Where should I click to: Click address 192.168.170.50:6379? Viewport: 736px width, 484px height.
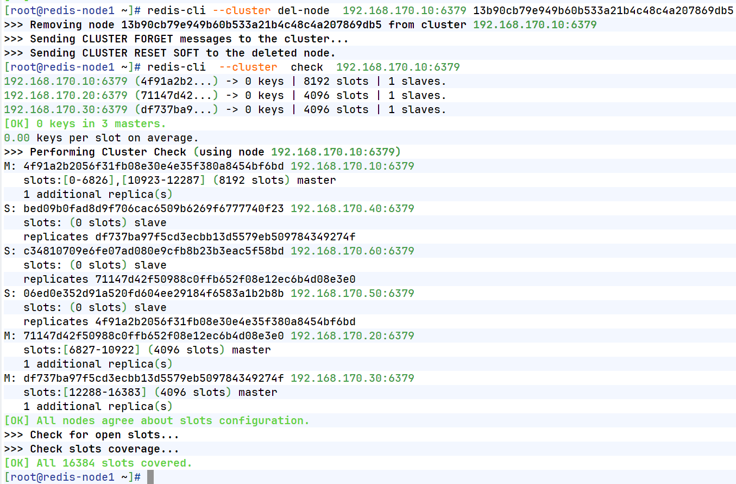(353, 293)
